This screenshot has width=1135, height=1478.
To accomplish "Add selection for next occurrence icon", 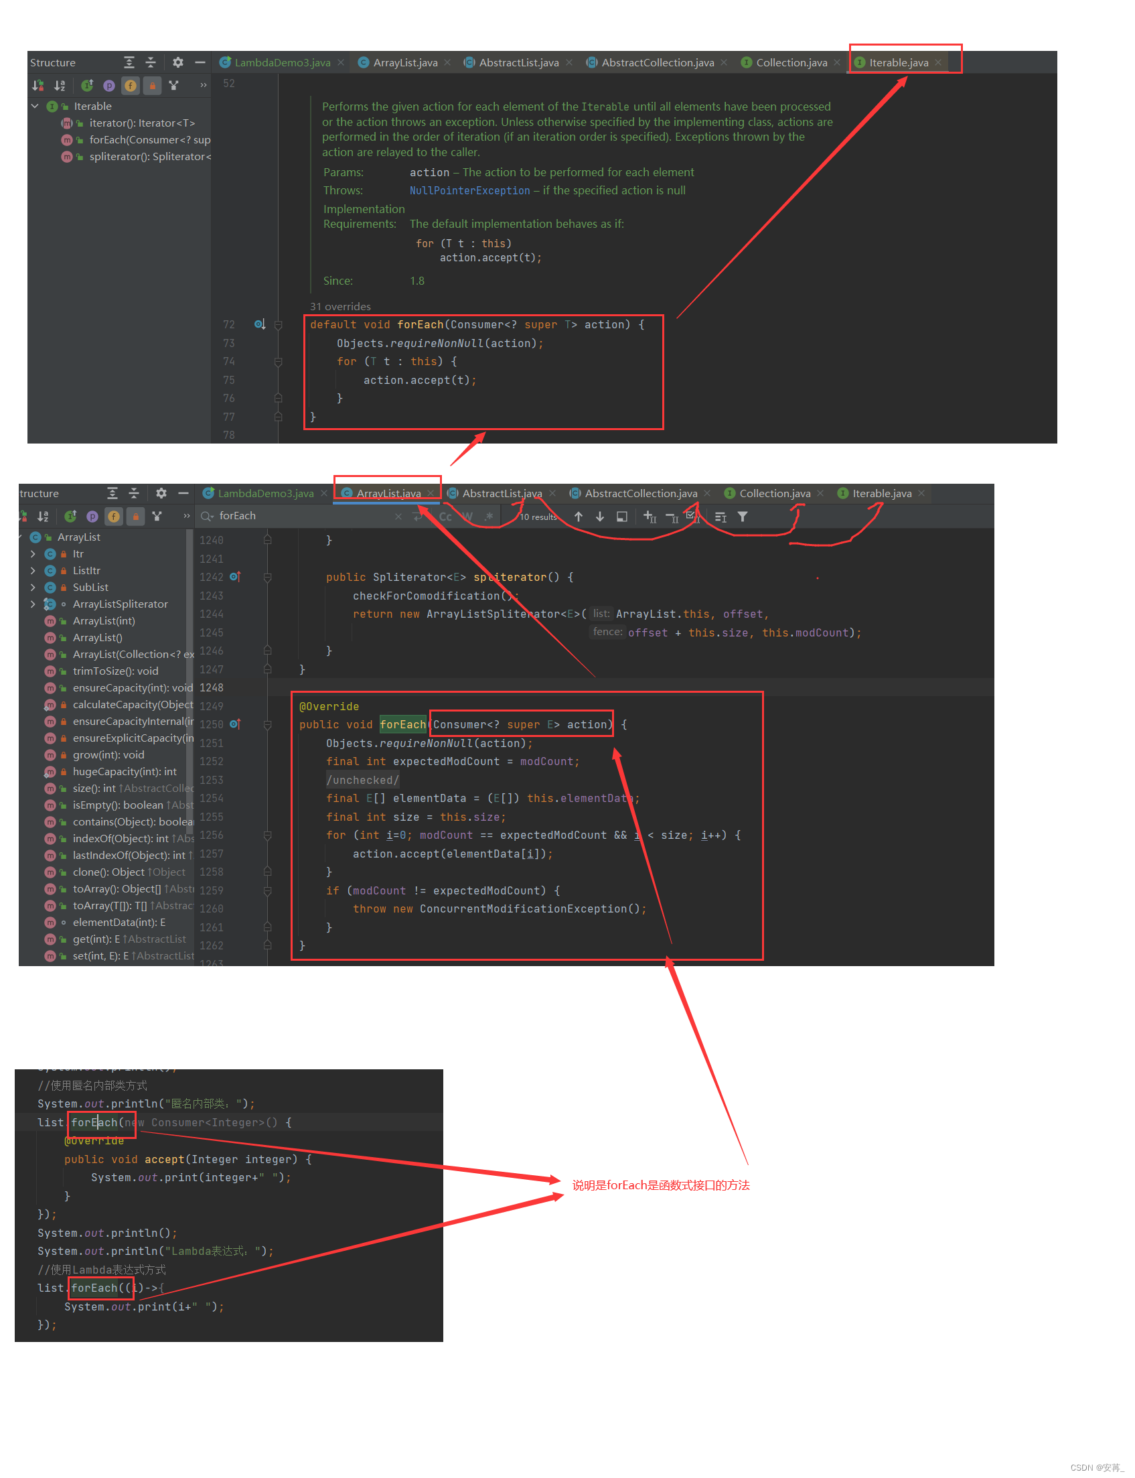I will pyautogui.click(x=650, y=517).
